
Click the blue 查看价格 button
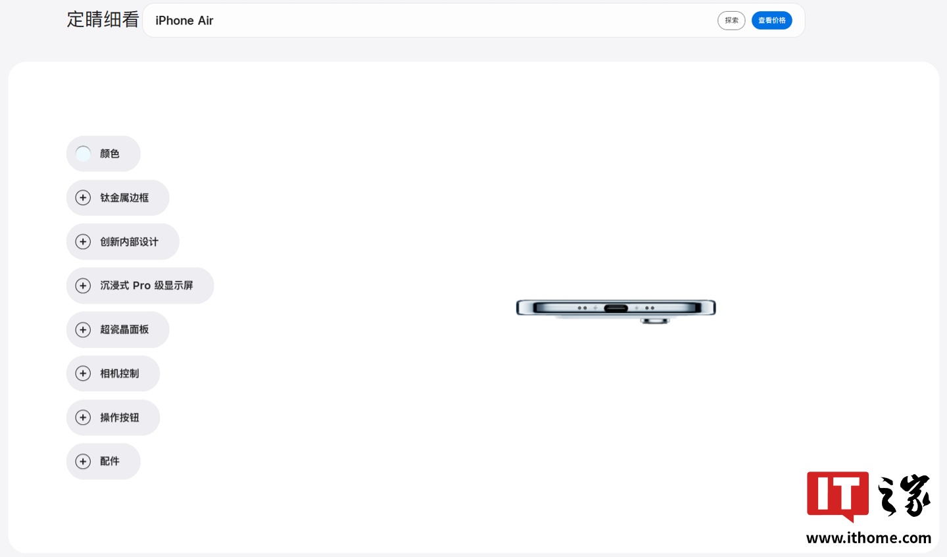772,20
